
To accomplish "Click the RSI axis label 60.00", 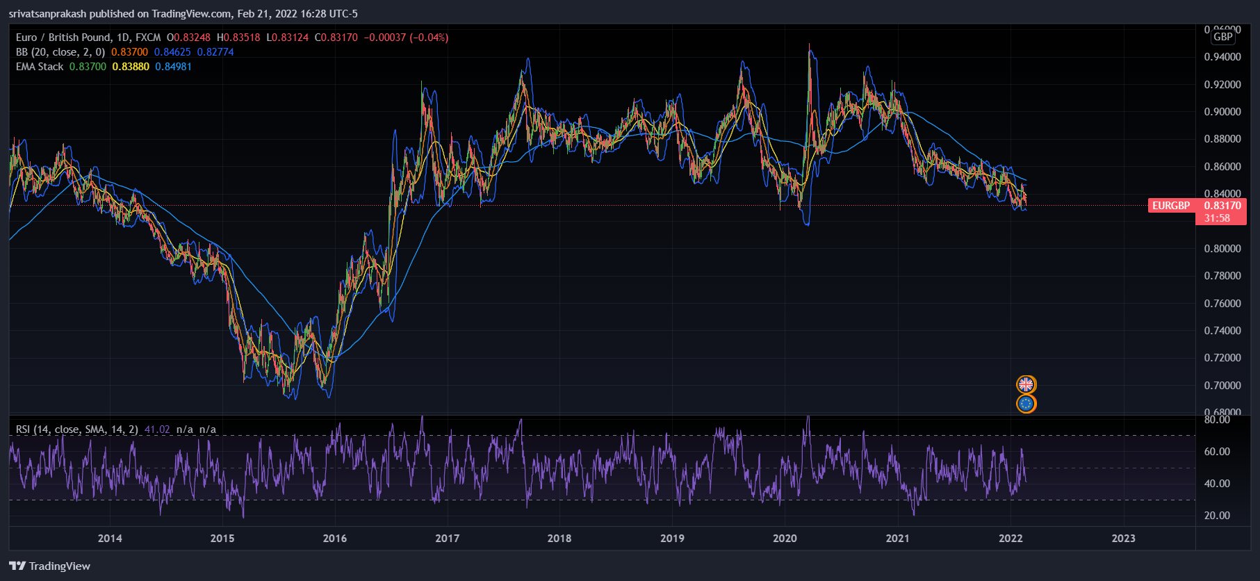I will [1217, 452].
